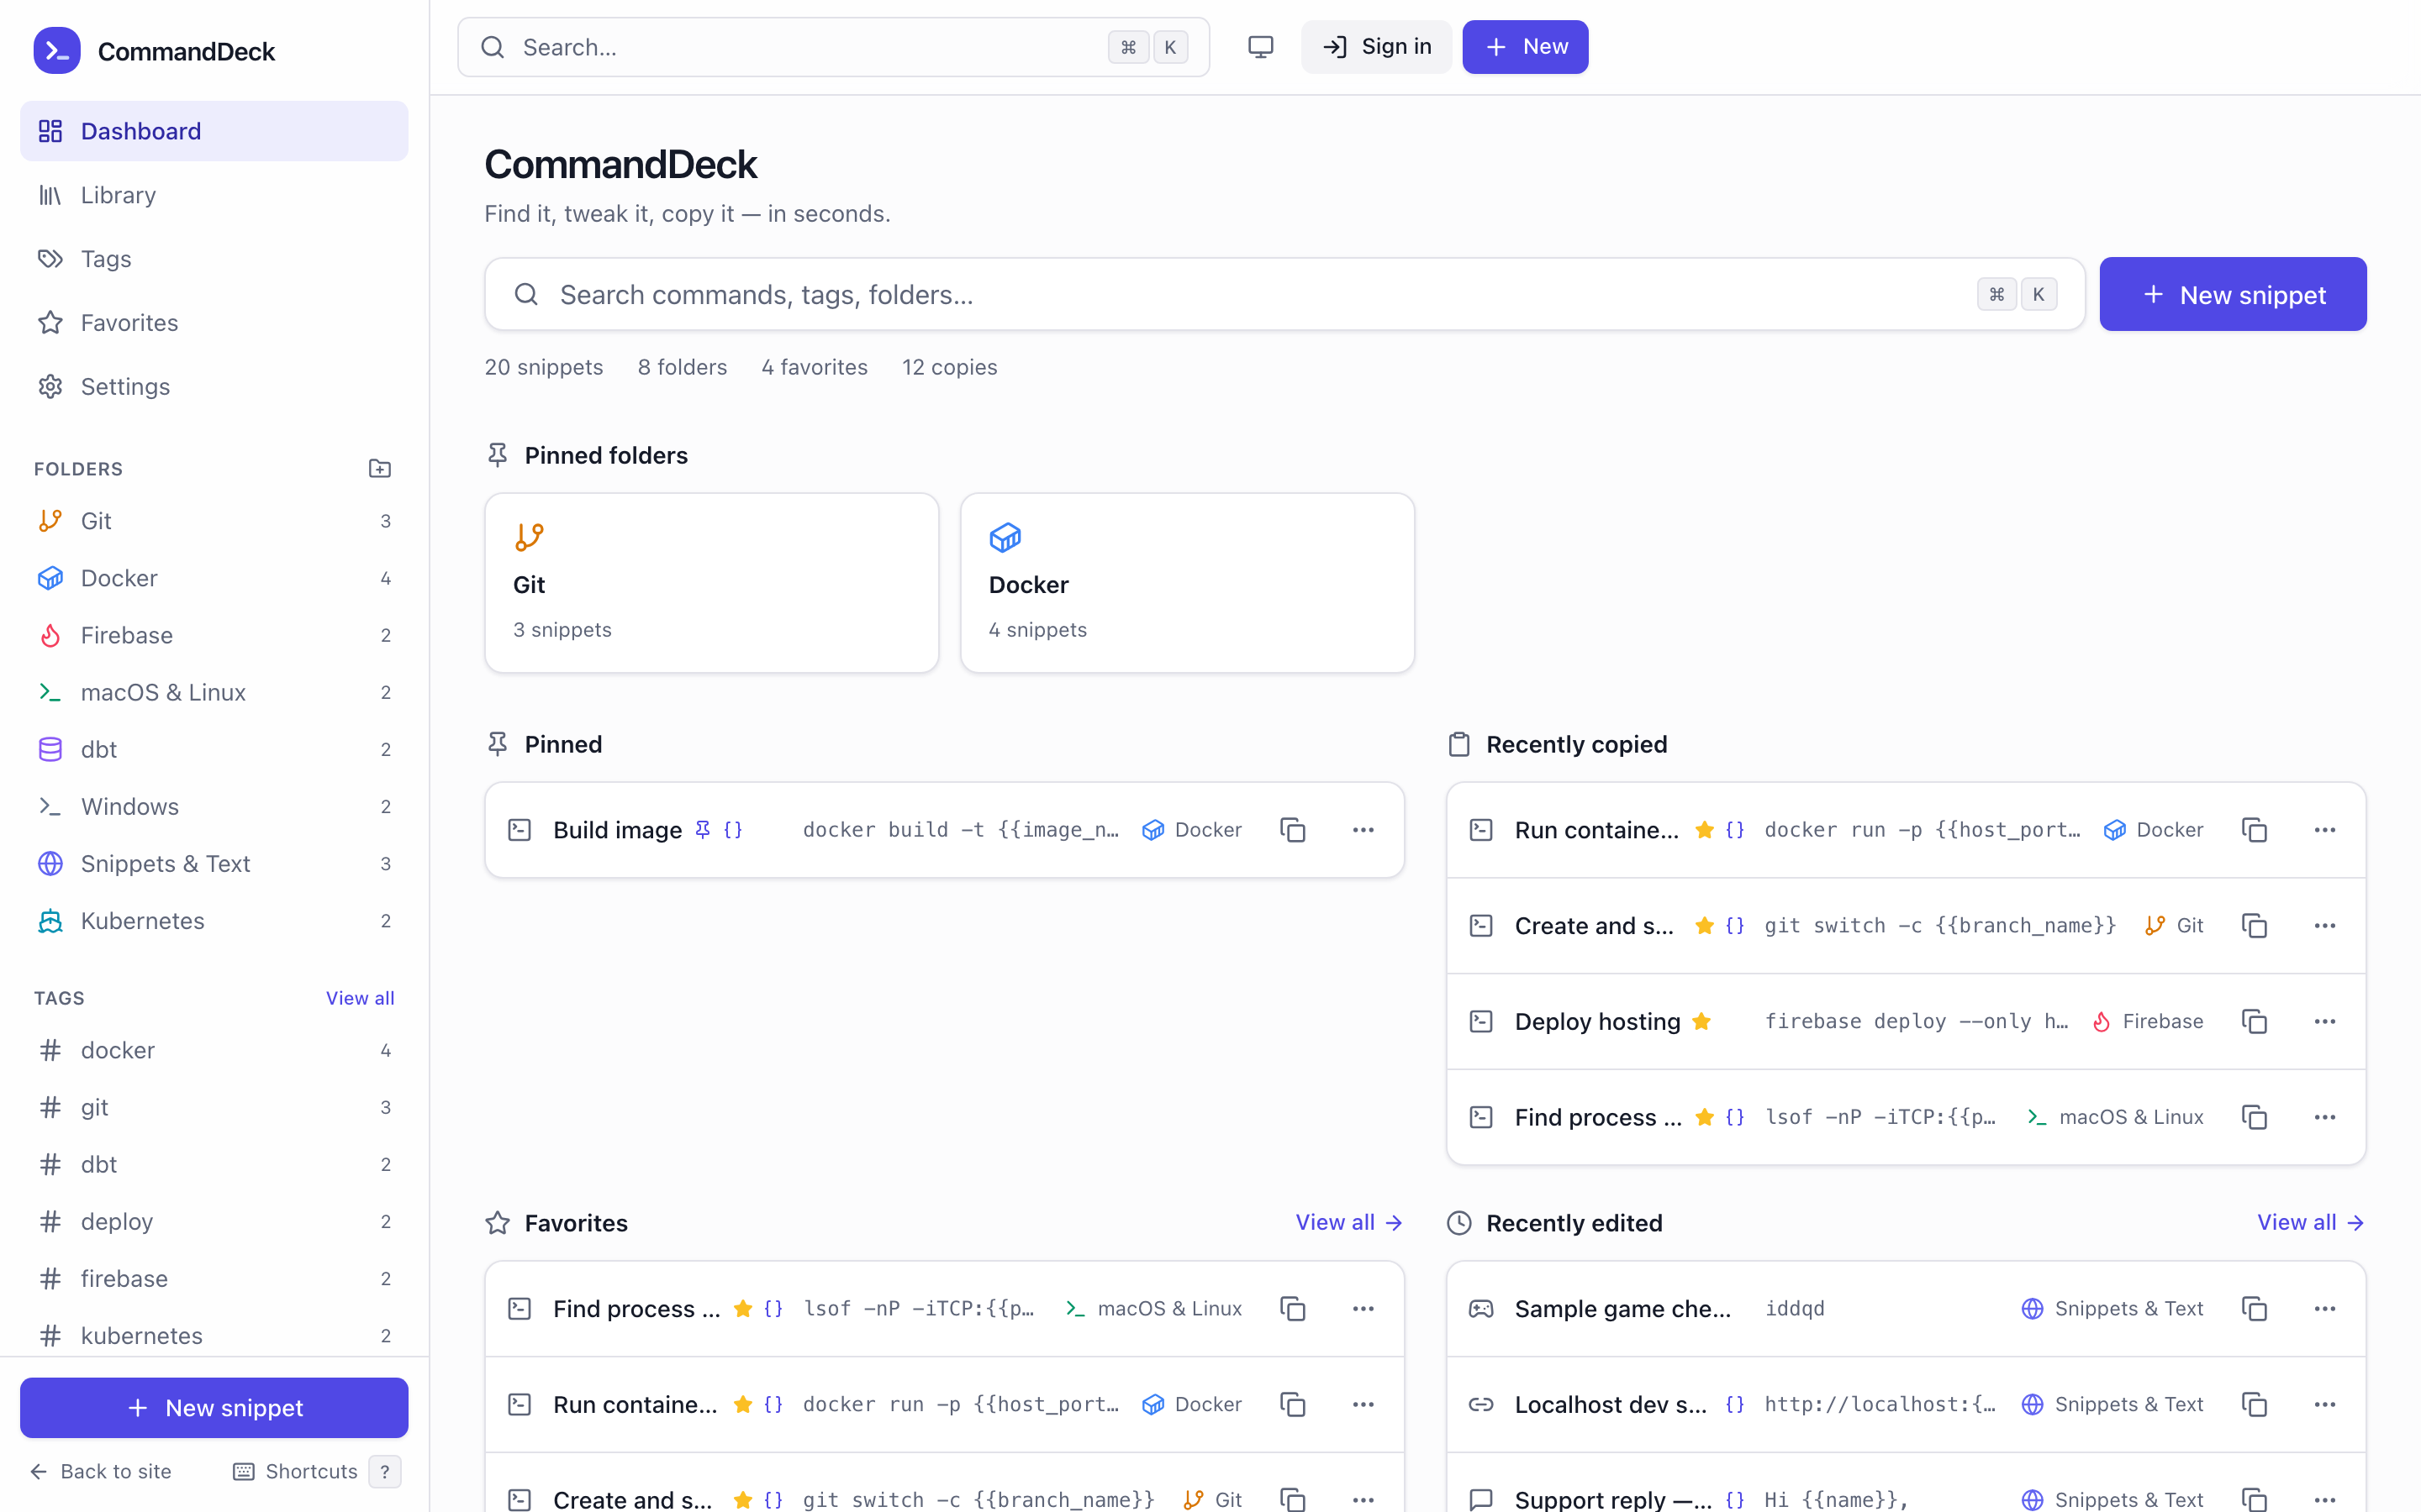The width and height of the screenshot is (2421, 1512).
Task: Toggle star on Run container in Favorites
Action: 742,1405
